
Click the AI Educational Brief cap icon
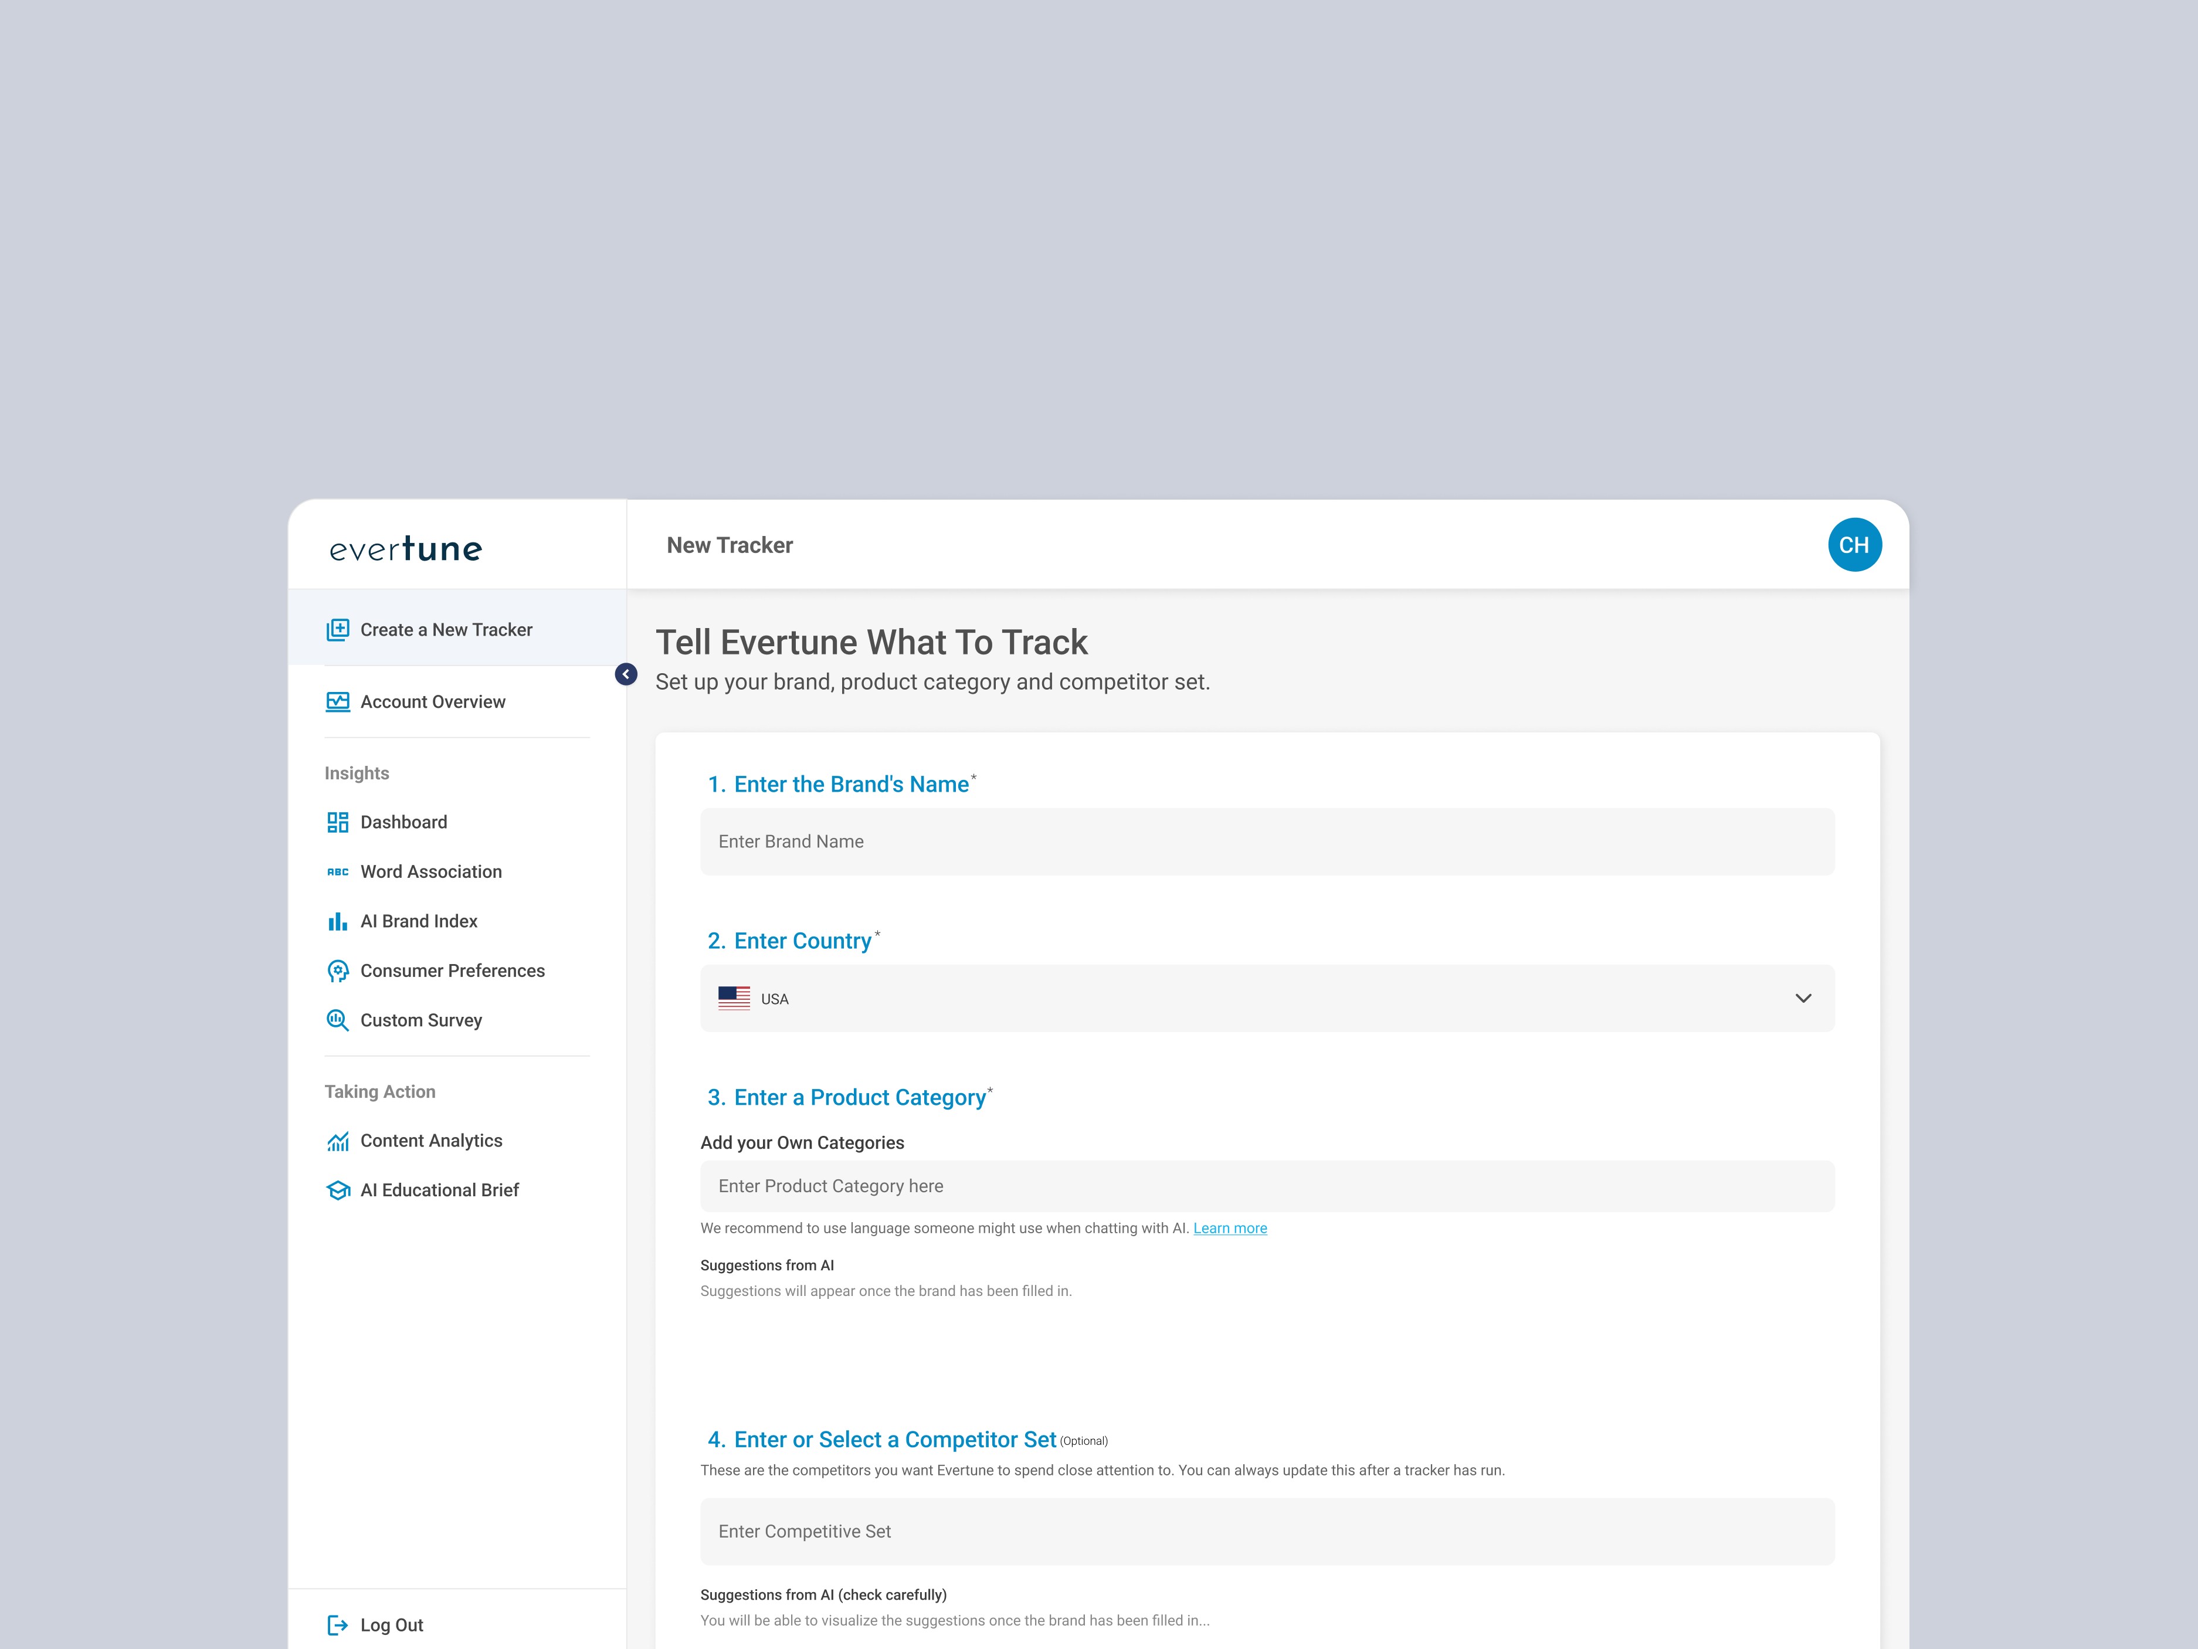[x=338, y=1191]
